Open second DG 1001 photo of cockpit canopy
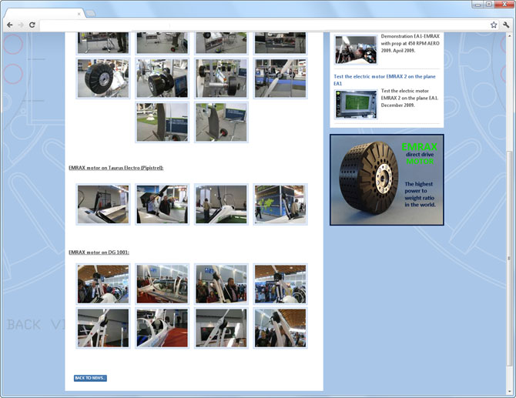This screenshot has width=516, height=398. coord(163,284)
